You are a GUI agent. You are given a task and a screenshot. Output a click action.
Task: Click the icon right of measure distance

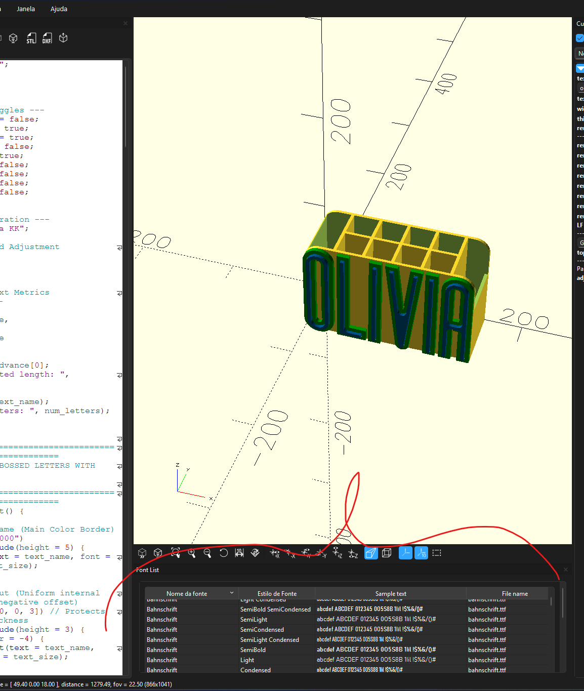click(256, 553)
